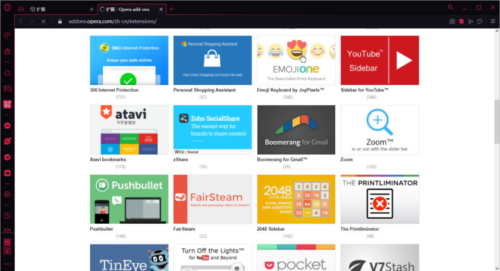This screenshot has width=500, height=271.
Task: Click the briefcase icon in sidebar
Action: [x=7, y=51]
